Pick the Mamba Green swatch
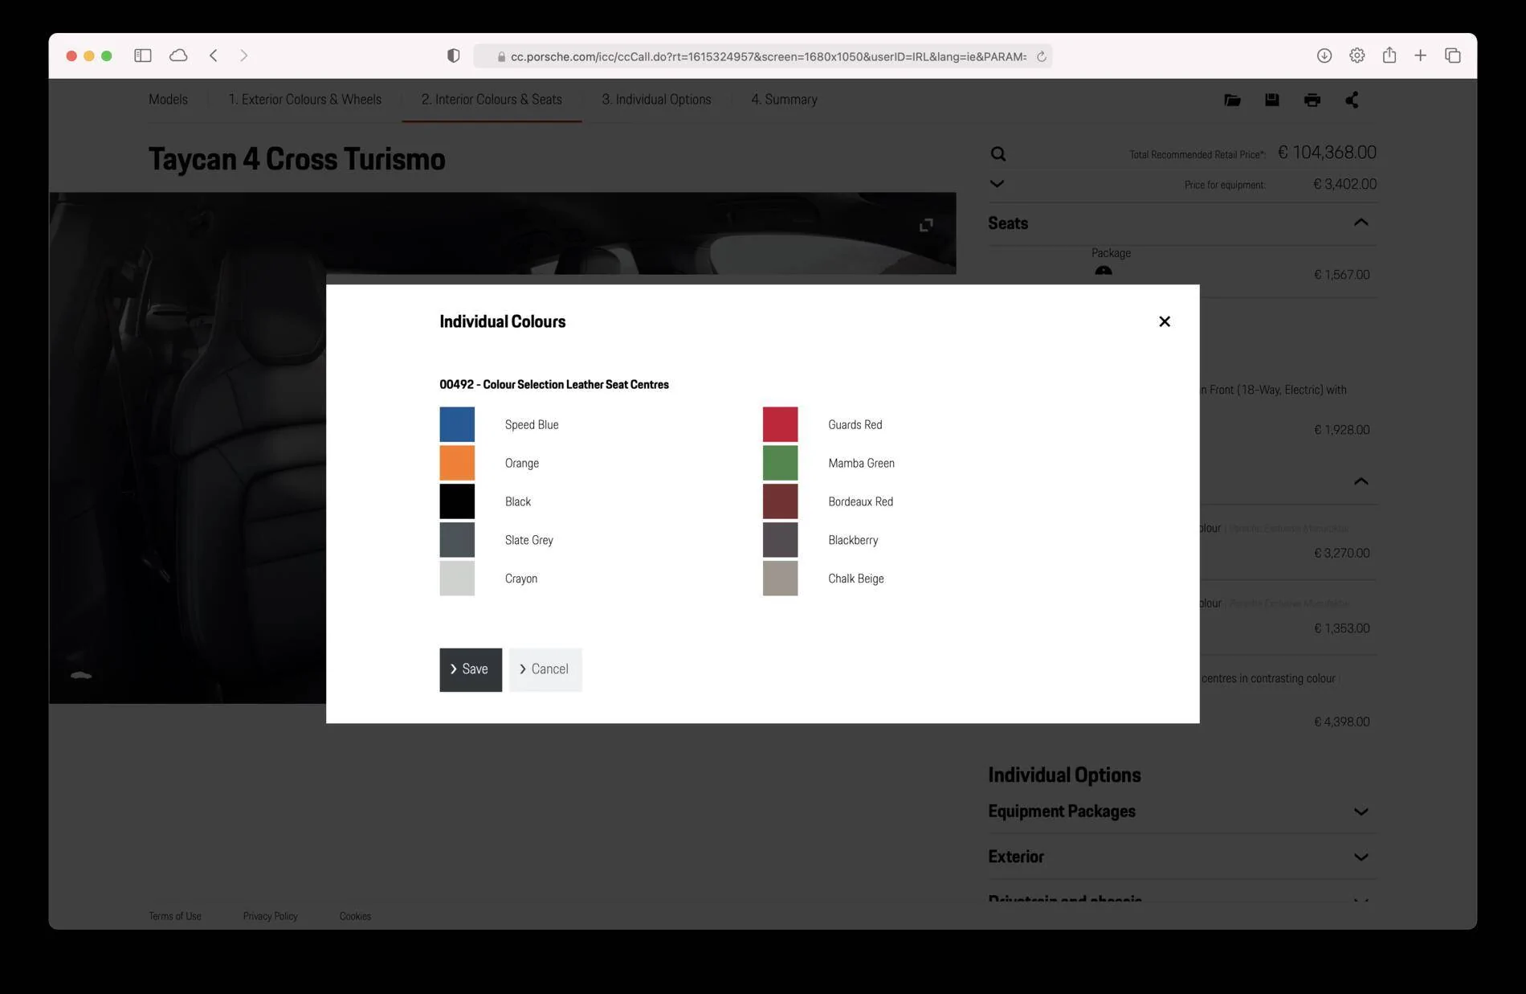 (780, 463)
